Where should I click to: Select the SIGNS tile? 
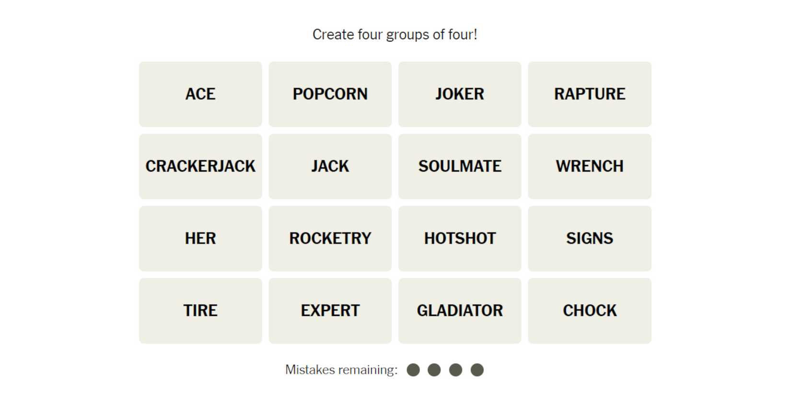click(x=589, y=238)
